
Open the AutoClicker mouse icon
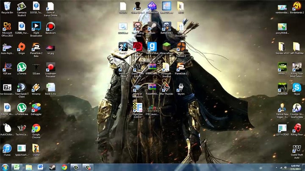[7, 130]
